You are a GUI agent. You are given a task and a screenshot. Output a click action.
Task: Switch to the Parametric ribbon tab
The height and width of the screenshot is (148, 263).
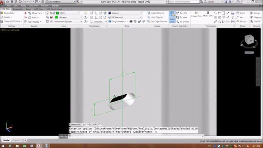(18, 9)
